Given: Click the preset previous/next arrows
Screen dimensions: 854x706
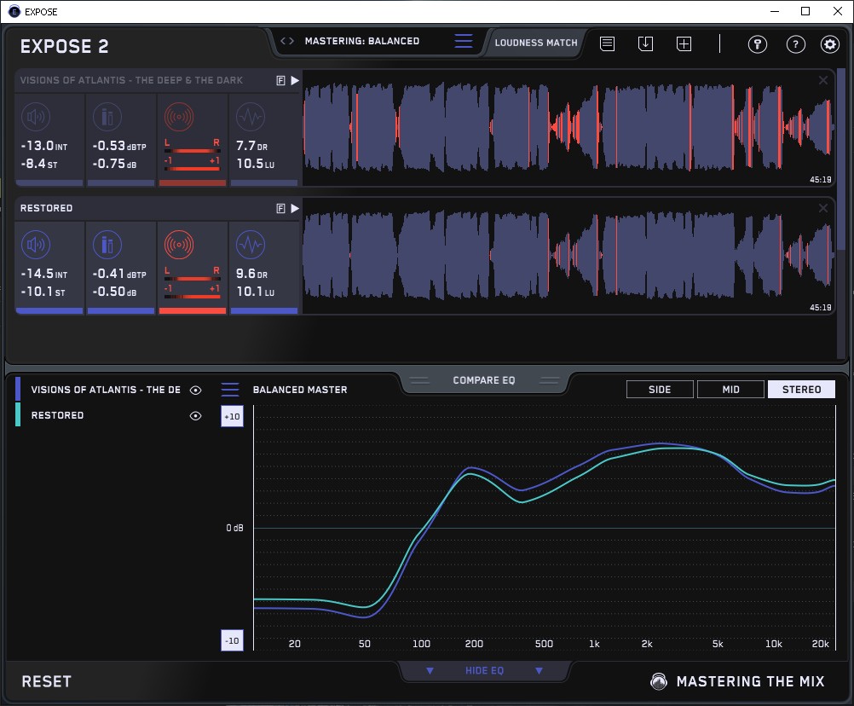Looking at the screenshot, I should click(287, 41).
